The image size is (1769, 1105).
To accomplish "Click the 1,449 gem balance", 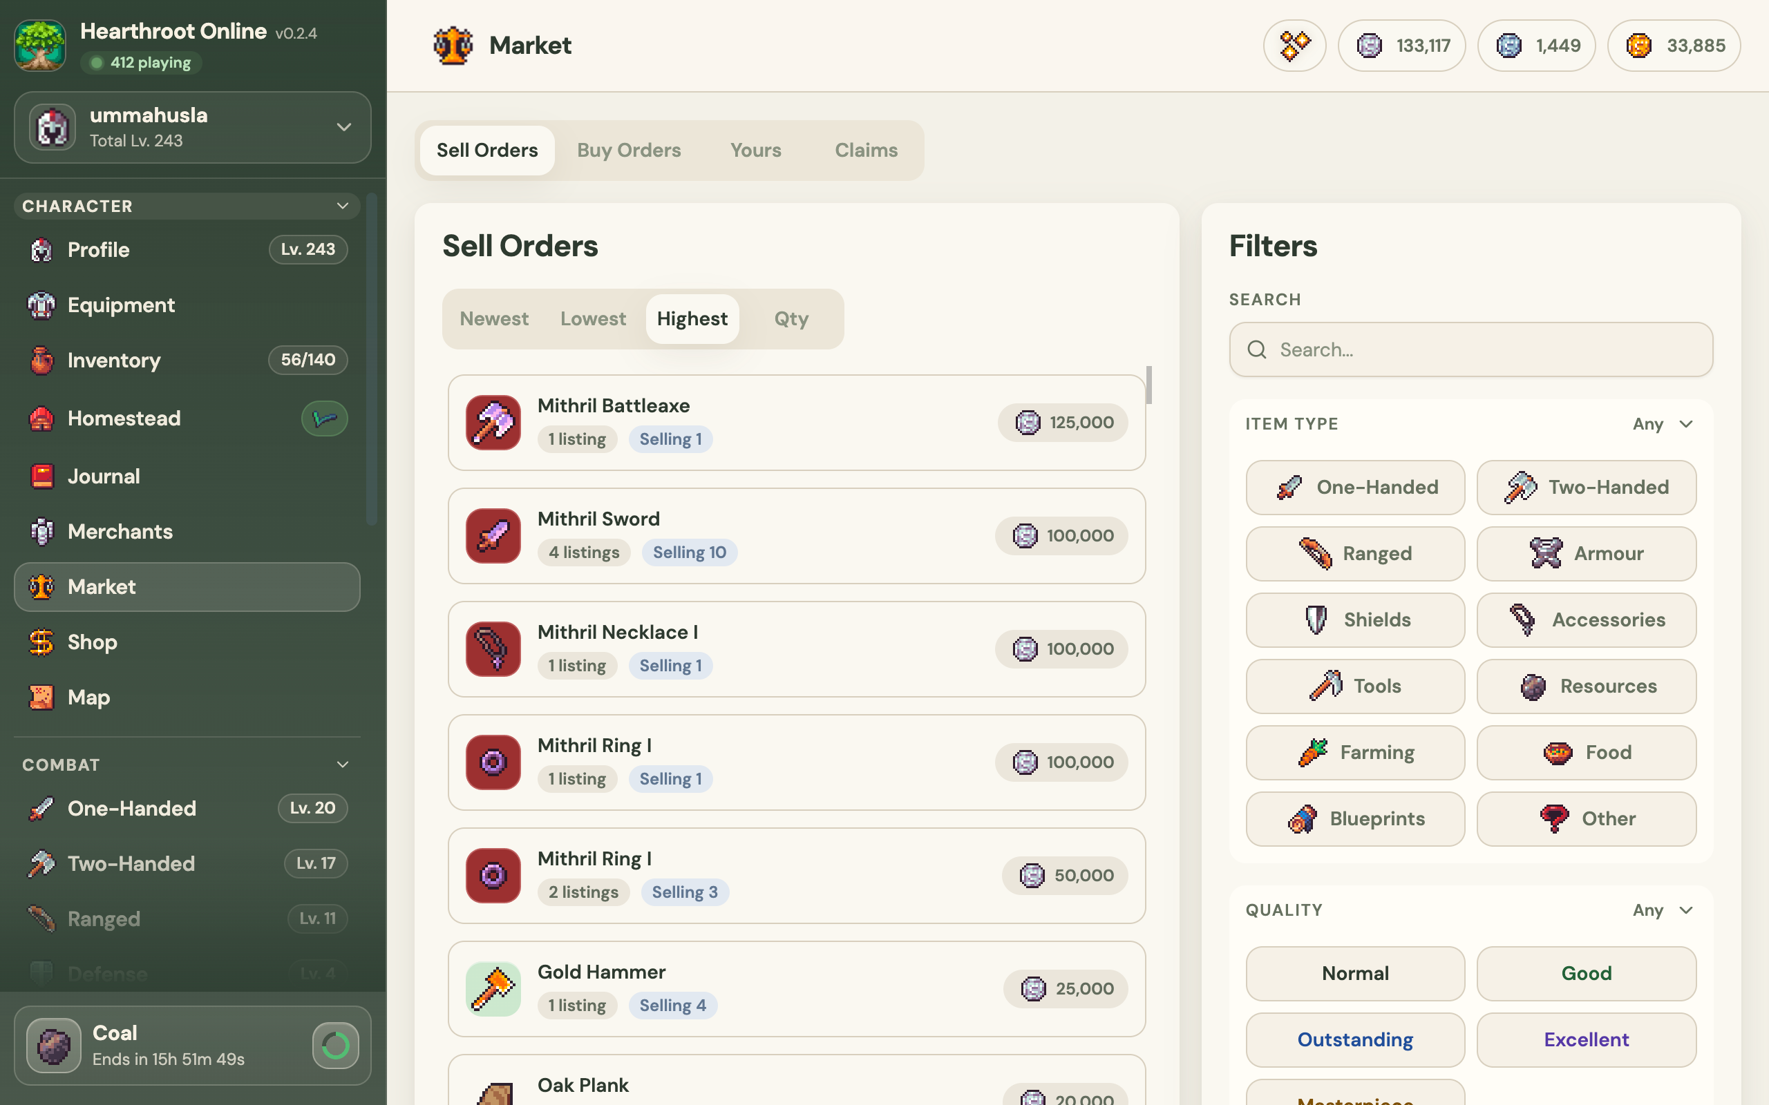I will pos(1537,46).
